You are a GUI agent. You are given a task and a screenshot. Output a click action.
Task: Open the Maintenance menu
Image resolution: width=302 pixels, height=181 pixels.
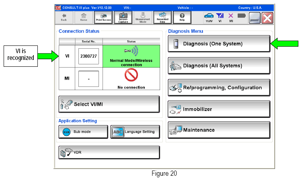(x=219, y=130)
